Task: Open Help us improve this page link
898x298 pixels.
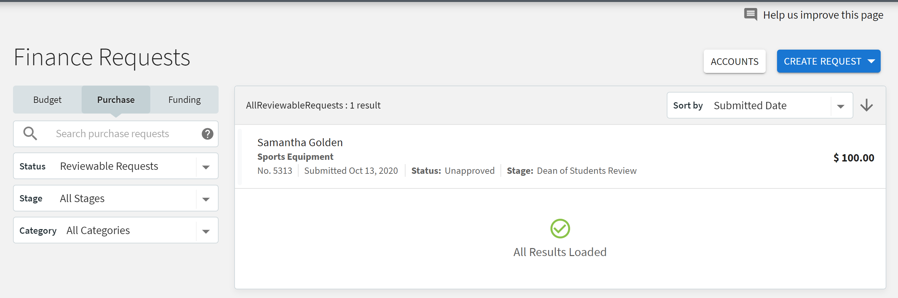Action: click(823, 15)
